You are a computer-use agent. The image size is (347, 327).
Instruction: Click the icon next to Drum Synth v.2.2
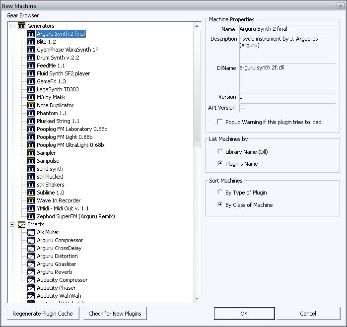tap(31, 58)
